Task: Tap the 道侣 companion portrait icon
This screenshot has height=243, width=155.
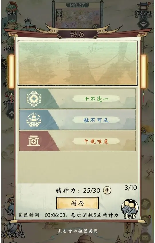Action: 130,209
